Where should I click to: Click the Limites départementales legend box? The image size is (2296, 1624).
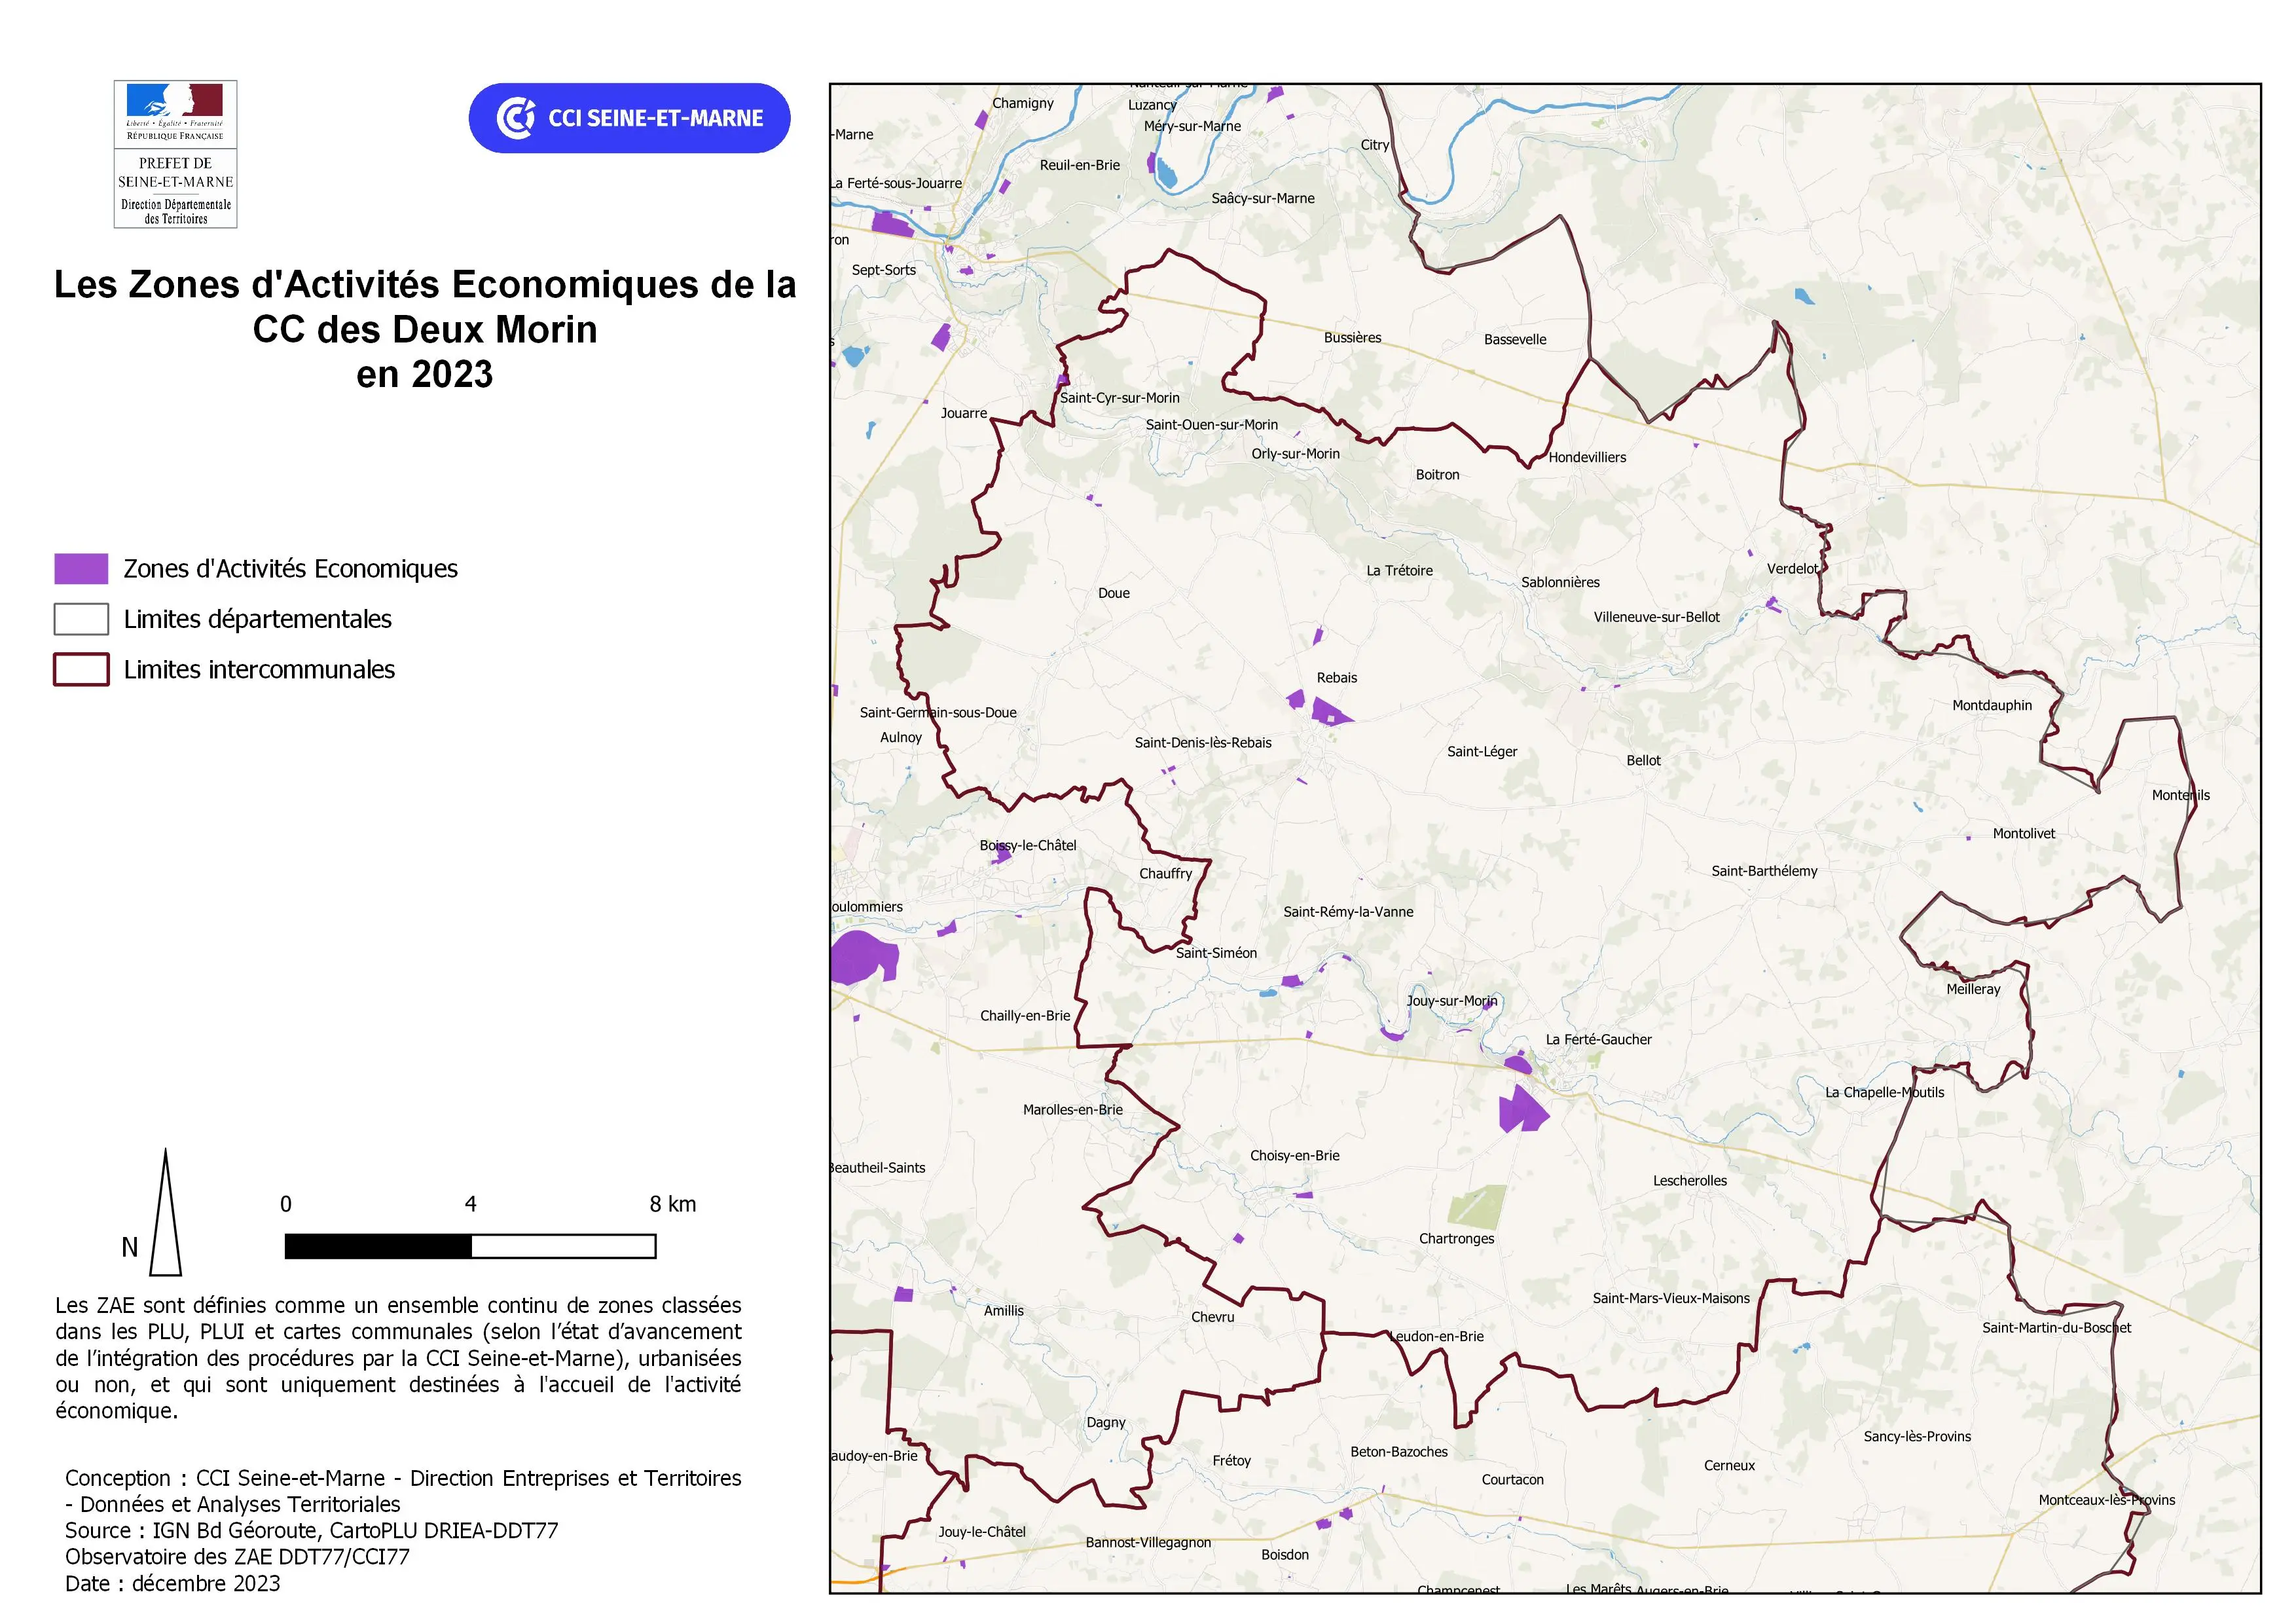click(81, 619)
